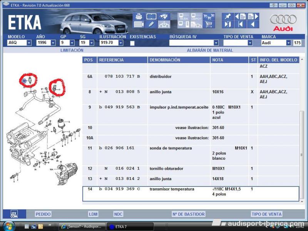
Task: Click the engine parts illustration
Action: pyautogui.click(x=43, y=130)
